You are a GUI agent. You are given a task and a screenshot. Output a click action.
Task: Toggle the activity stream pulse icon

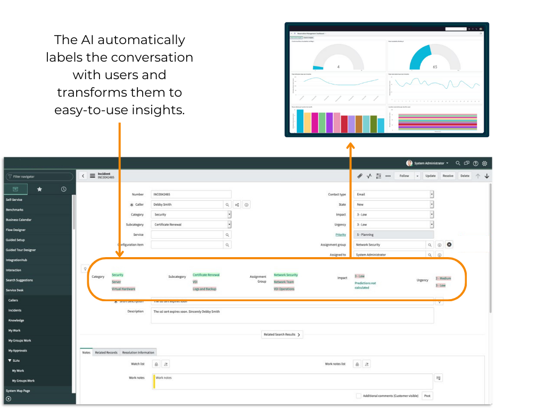[369, 176]
